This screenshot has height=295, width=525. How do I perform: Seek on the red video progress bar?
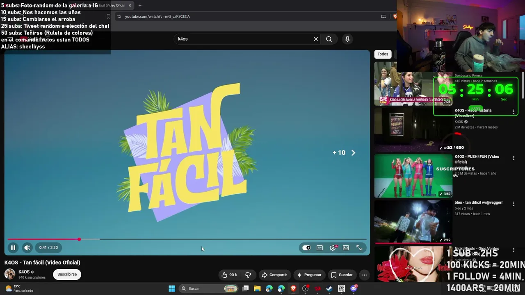187,239
